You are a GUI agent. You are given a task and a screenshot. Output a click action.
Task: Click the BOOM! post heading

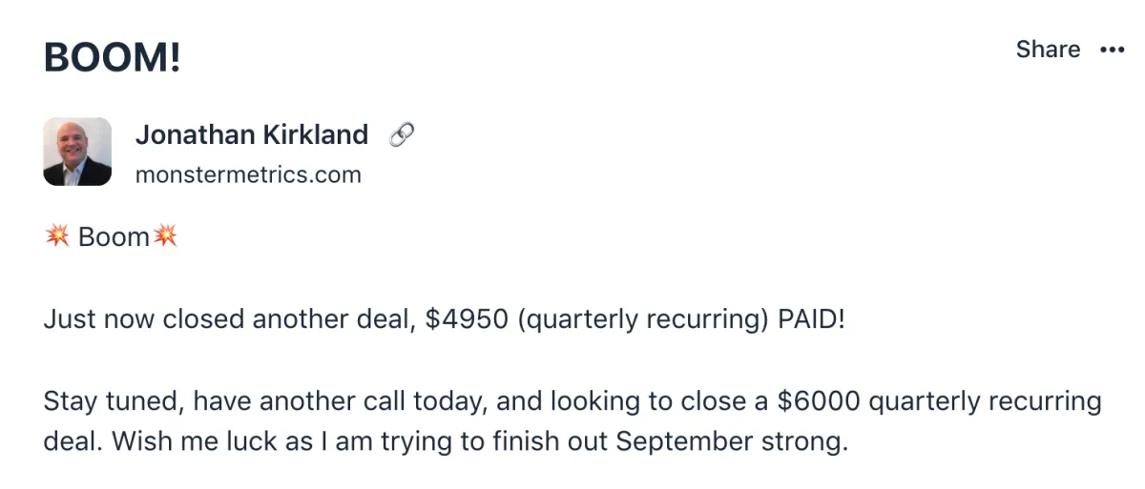(x=113, y=59)
